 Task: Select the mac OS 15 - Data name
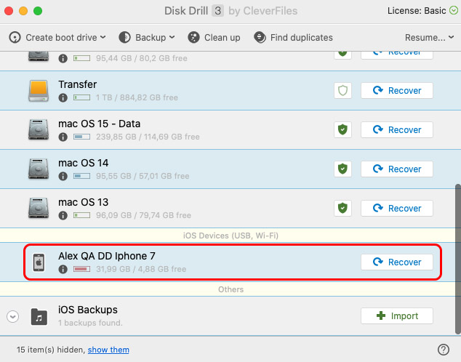[100, 124]
